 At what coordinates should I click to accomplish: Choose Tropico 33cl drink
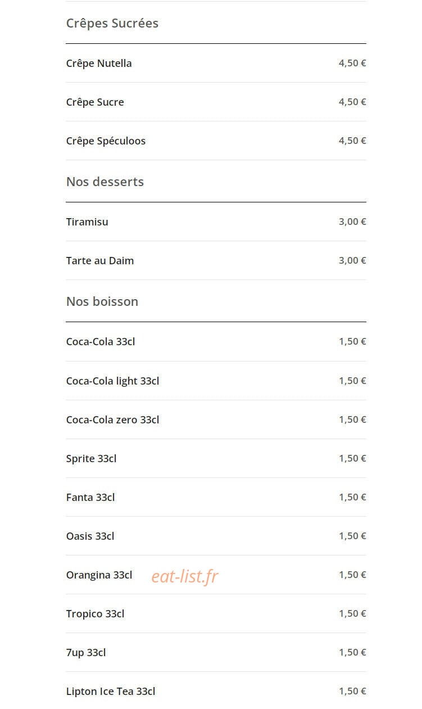[216, 613]
